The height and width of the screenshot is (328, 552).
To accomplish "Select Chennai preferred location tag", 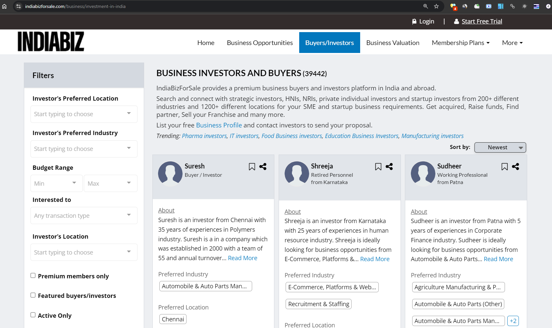I will 173,319.
